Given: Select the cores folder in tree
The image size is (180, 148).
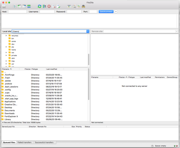Looking at the screenshot, I should 12,41.
